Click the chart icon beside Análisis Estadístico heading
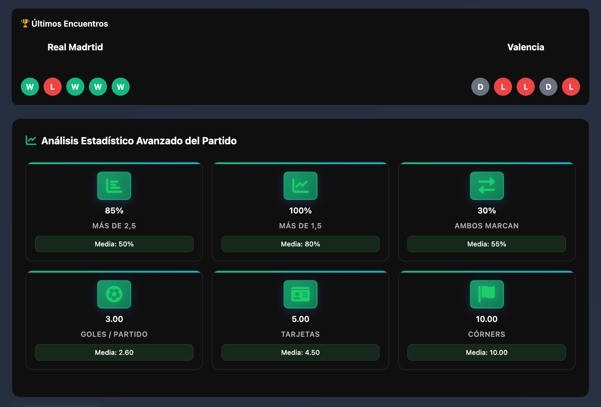The height and width of the screenshot is (407, 601). coord(31,141)
